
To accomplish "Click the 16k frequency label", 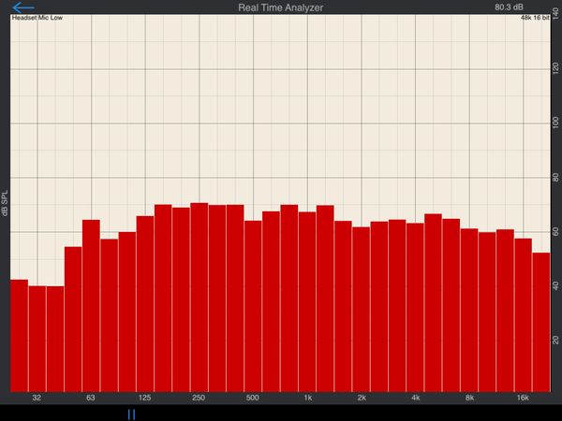I will coord(523,399).
